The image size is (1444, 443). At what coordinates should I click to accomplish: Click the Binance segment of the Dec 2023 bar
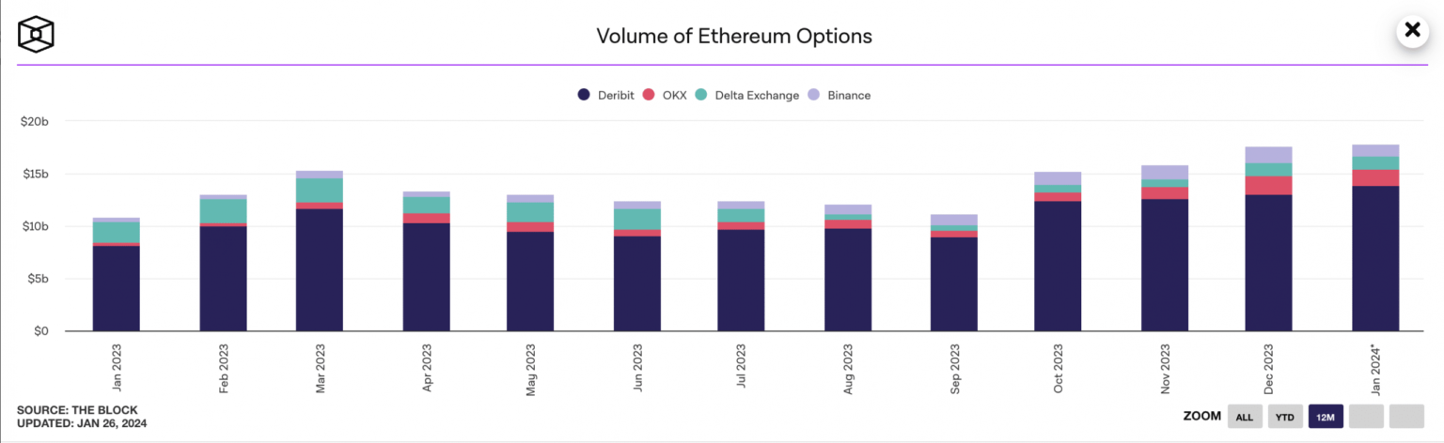pyautogui.click(x=1268, y=155)
